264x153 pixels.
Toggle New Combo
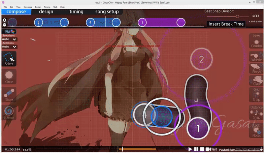point(256,41)
